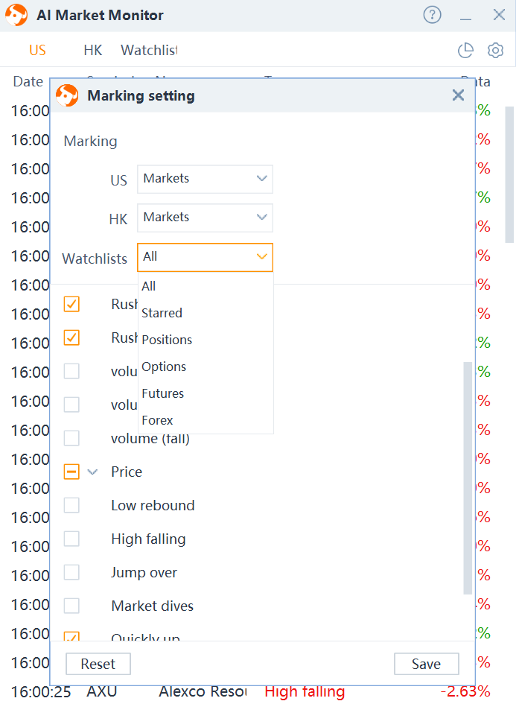Click the dialog's vertical scrollbar
Viewport: 516px width, 704px height.
pos(468,477)
